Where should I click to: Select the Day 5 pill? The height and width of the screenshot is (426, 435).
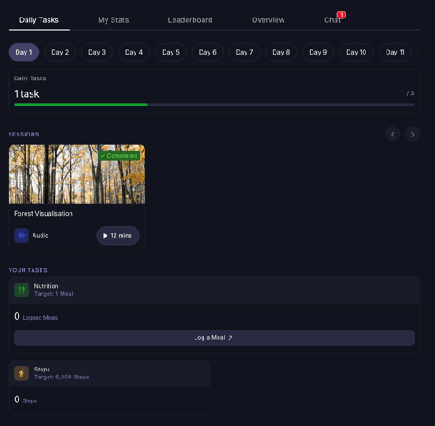click(x=171, y=52)
